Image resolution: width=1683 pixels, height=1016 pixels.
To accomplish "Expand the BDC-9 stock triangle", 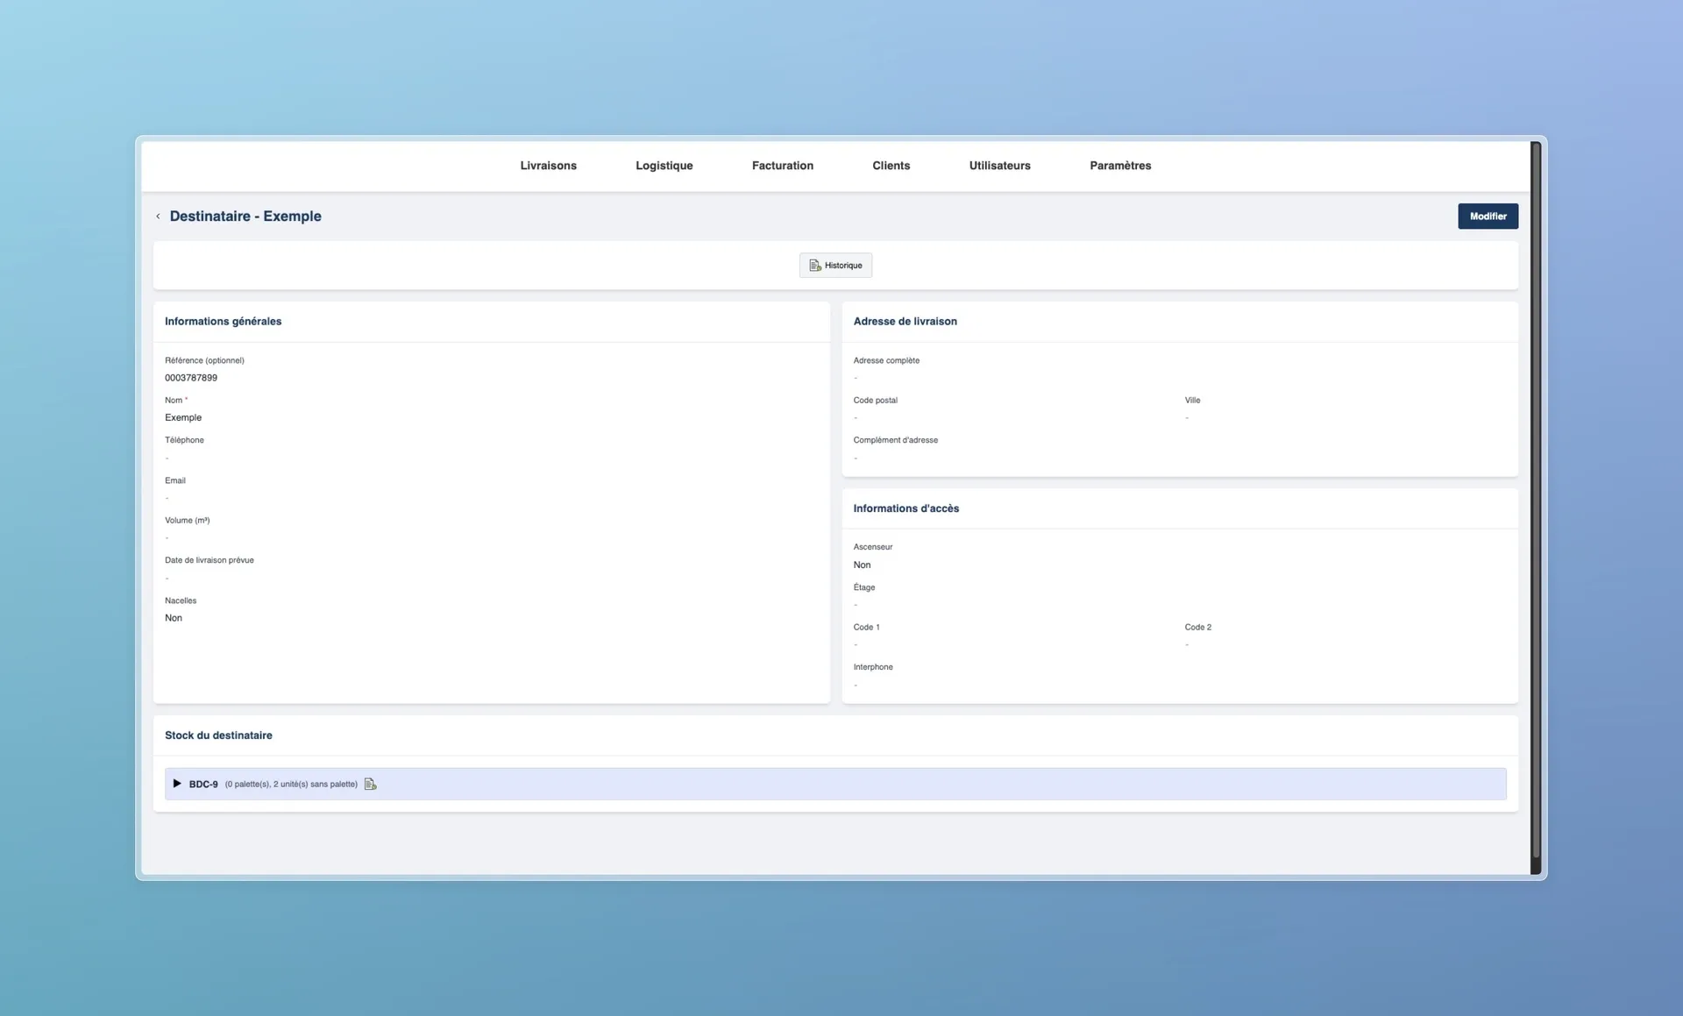I will coord(177,784).
